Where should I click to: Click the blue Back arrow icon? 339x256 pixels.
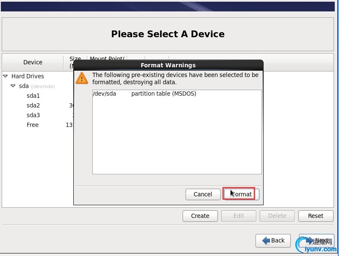(x=266, y=240)
